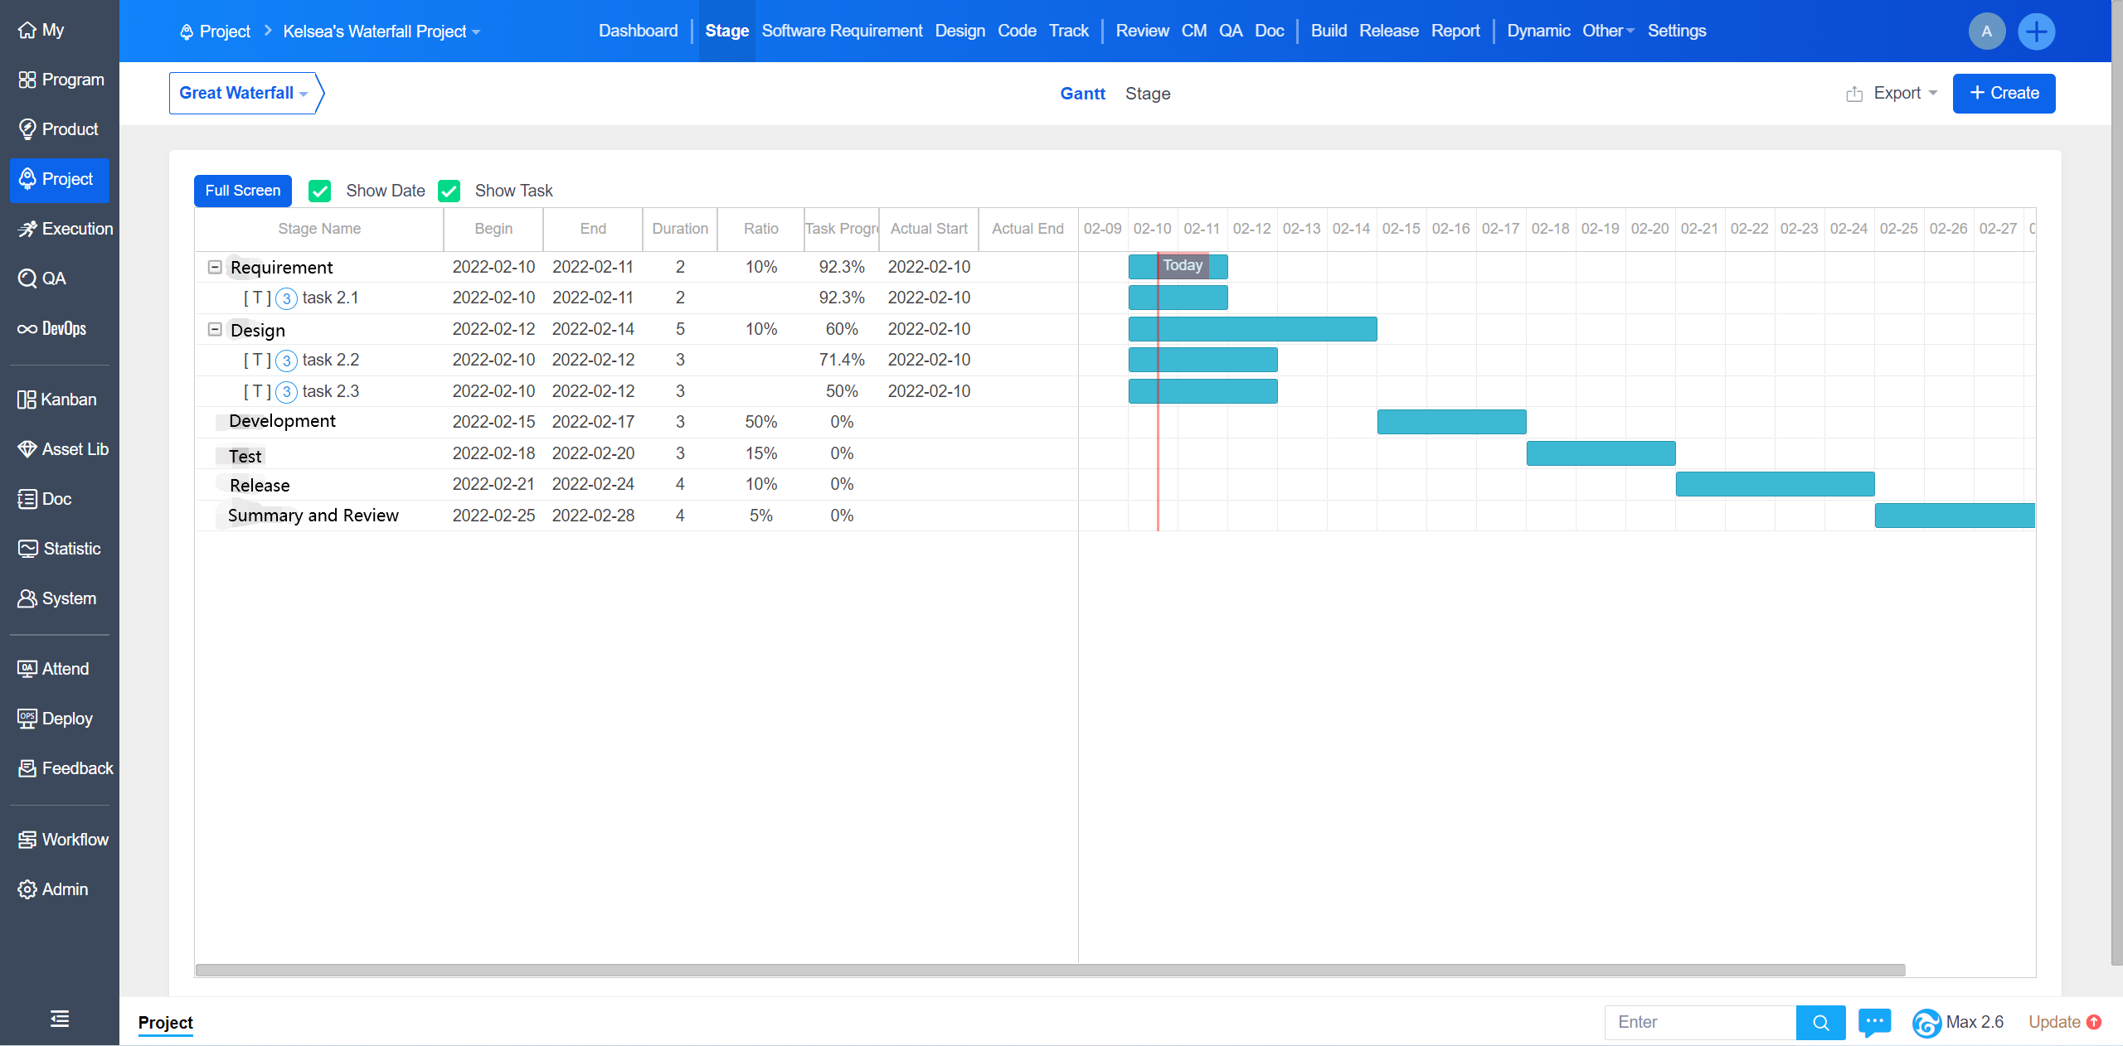Click the Development stage Gantt bar
The image size is (2123, 1046).
point(1451,422)
